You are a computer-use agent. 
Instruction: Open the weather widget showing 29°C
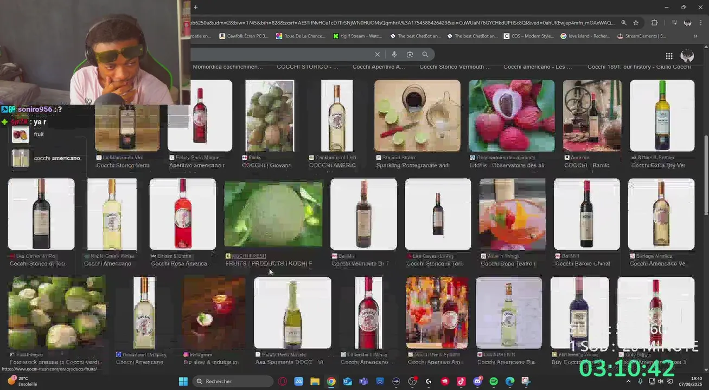pyautogui.click(x=22, y=381)
